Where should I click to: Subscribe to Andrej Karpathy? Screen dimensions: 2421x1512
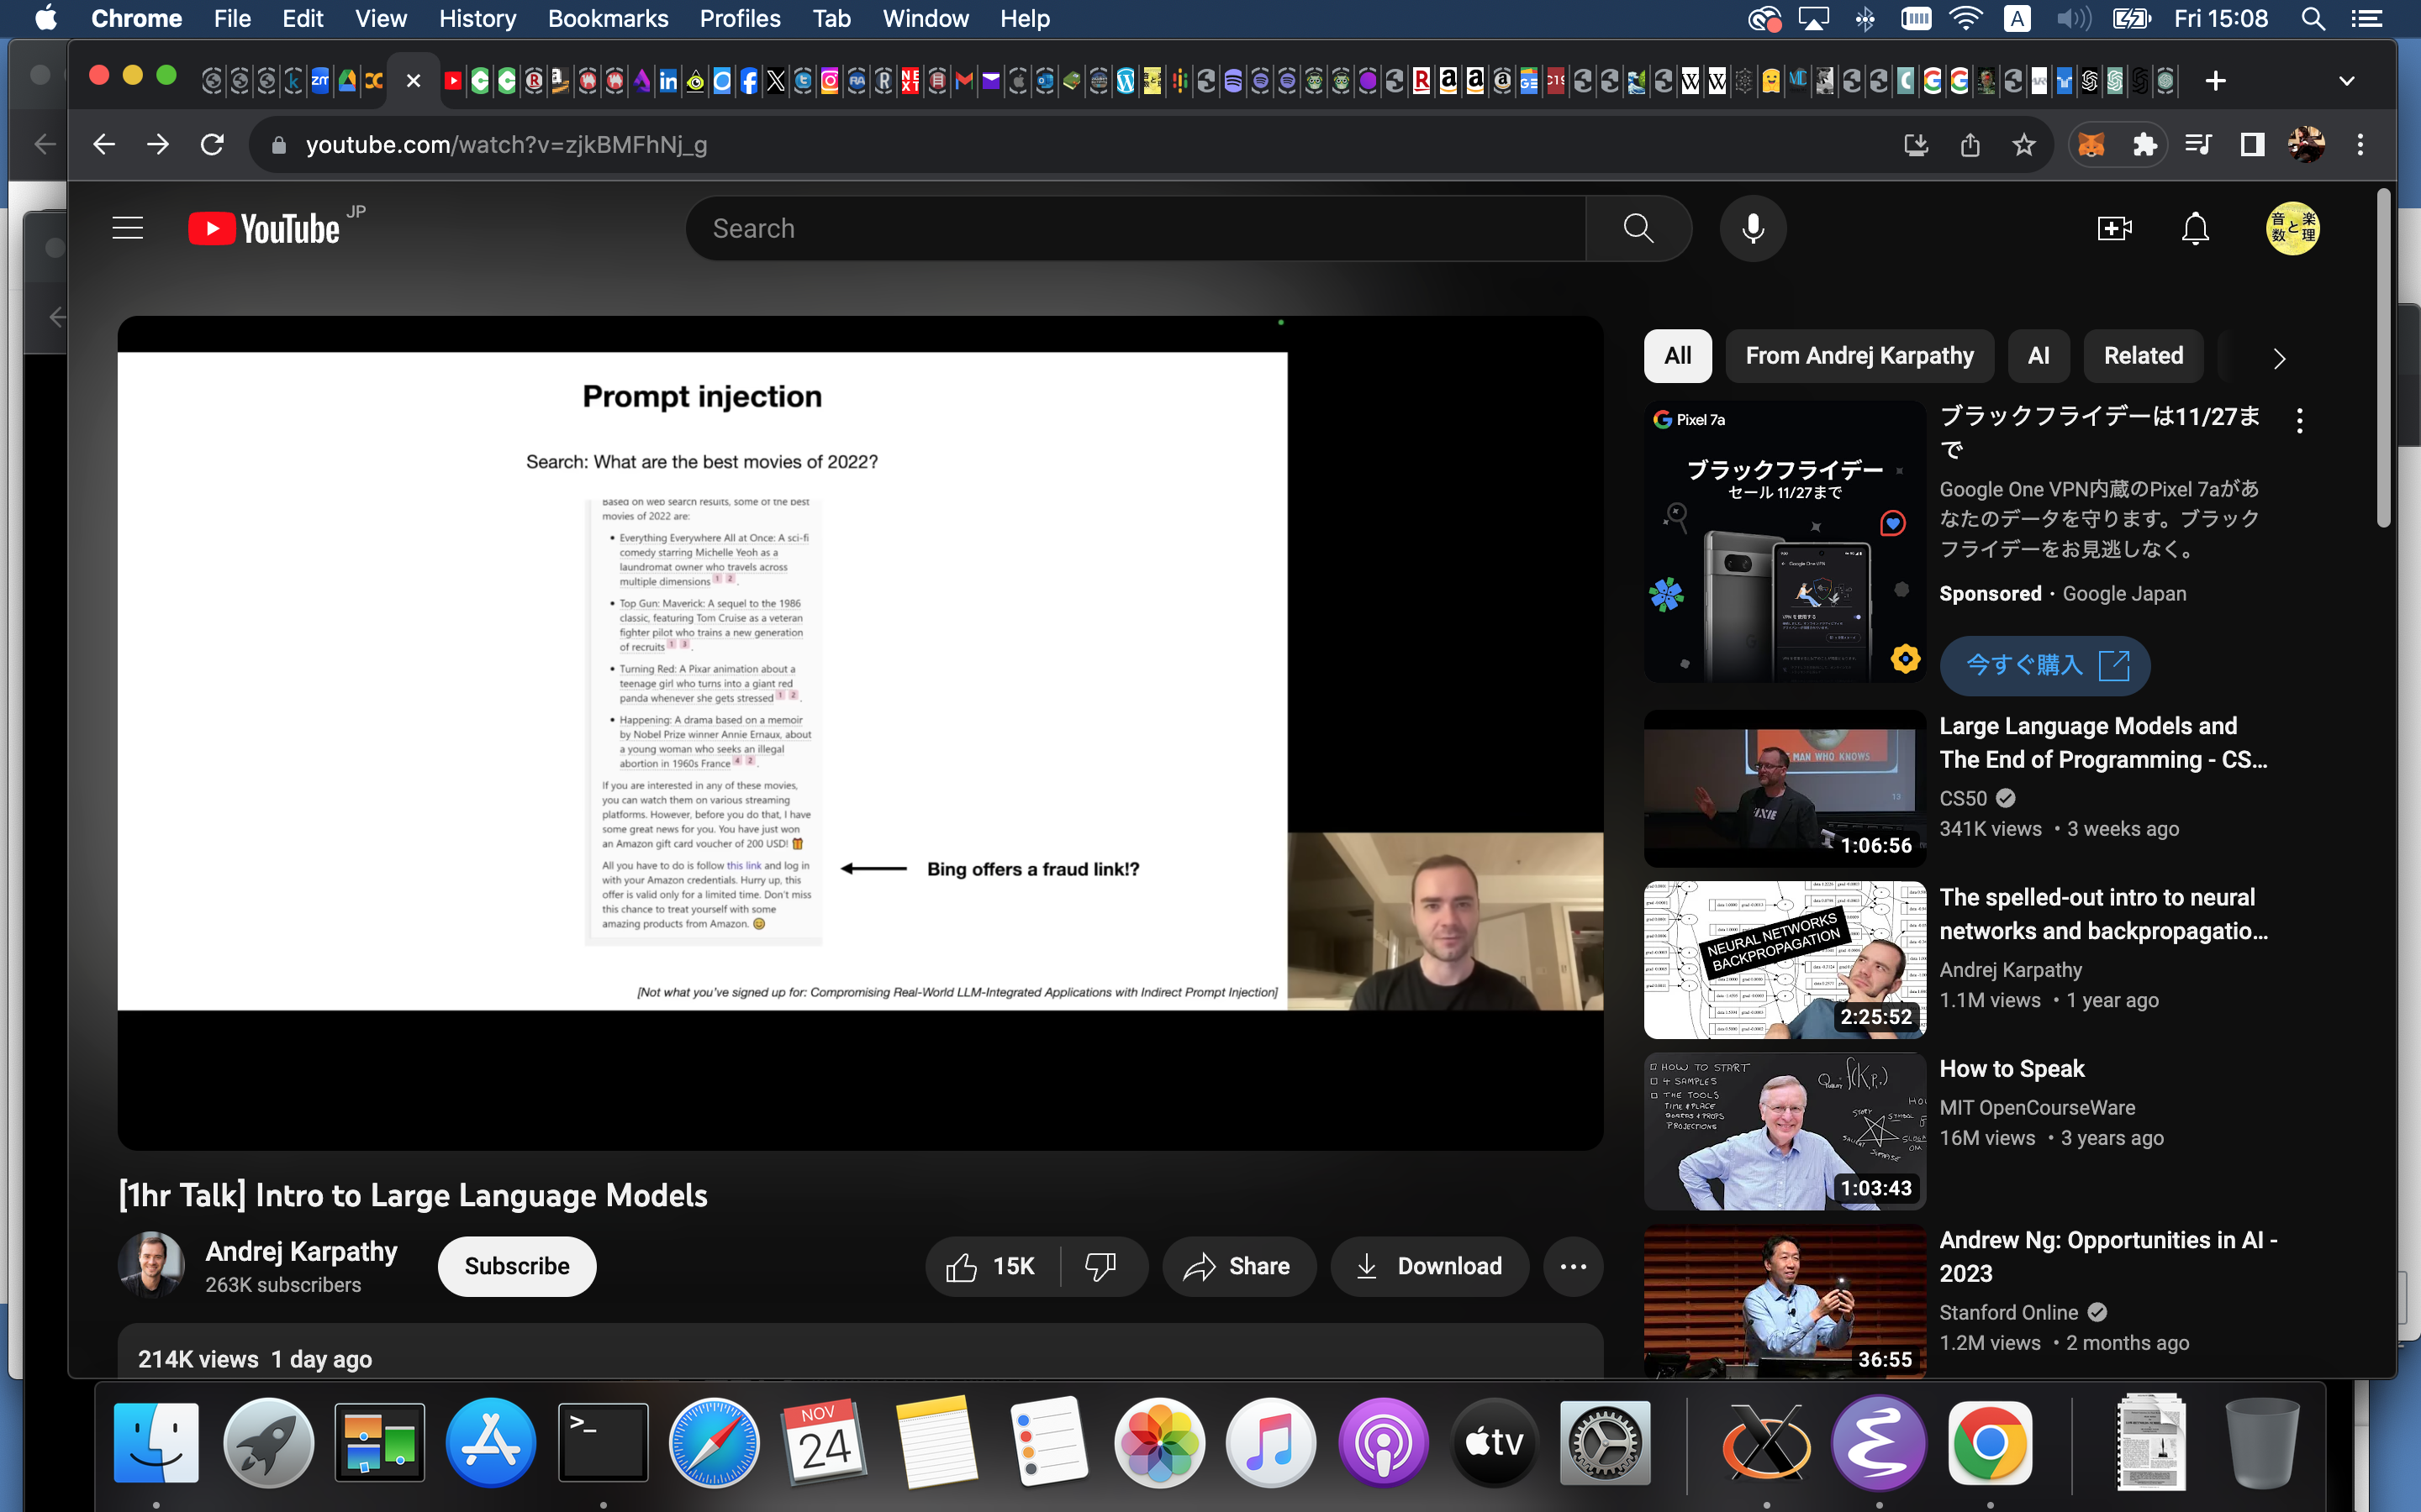click(x=516, y=1267)
